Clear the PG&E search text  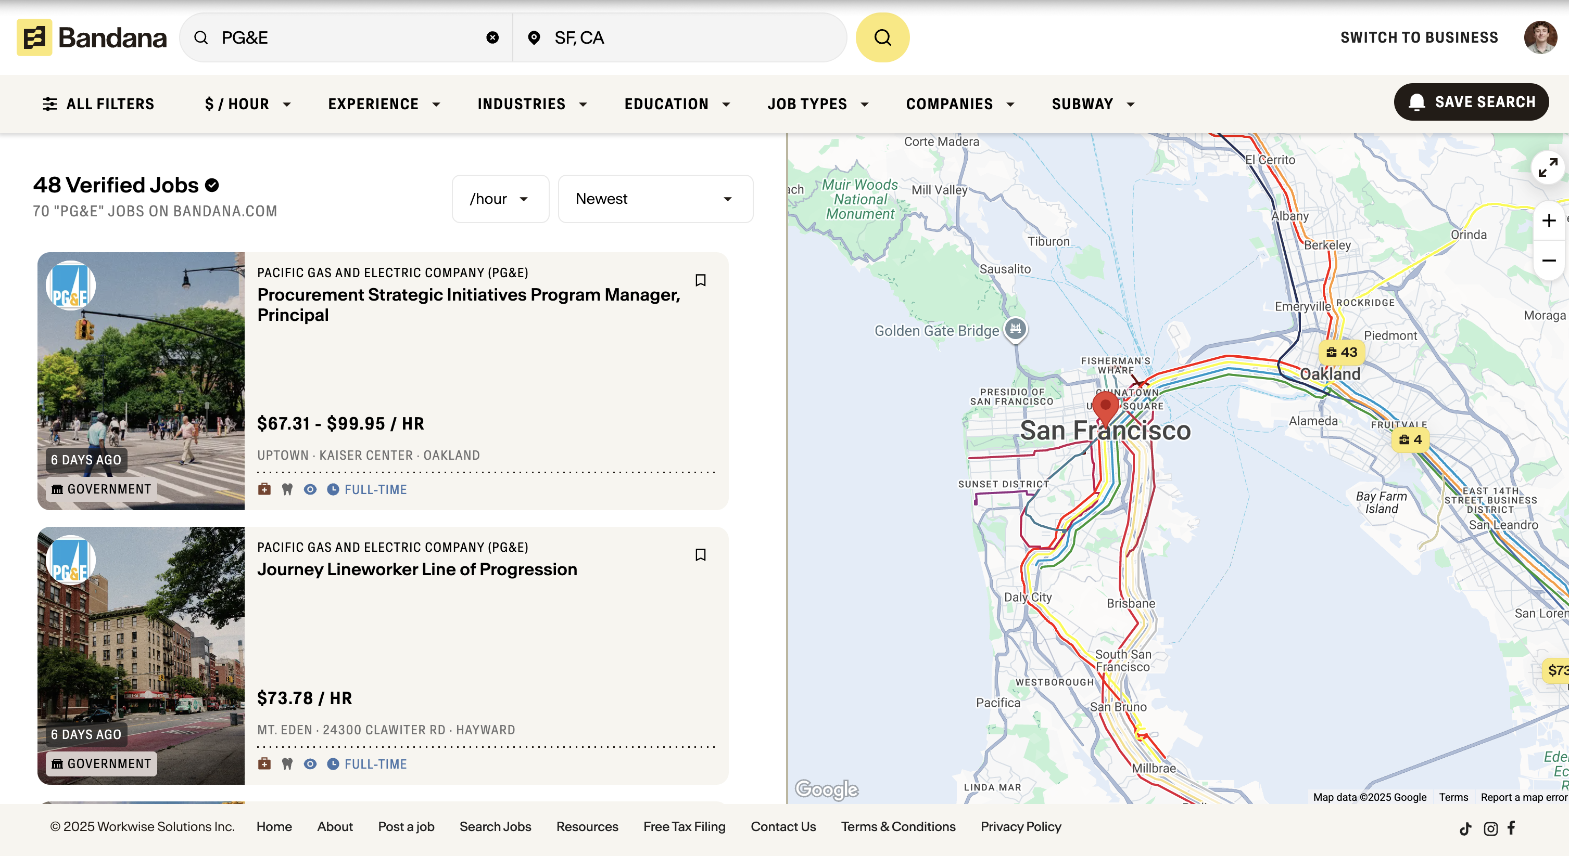pos(492,38)
